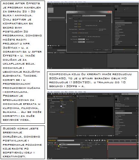Toggle visibility eye of White Solid 1 layer
Screen dimensions: 139x160
[x=49, y=144]
